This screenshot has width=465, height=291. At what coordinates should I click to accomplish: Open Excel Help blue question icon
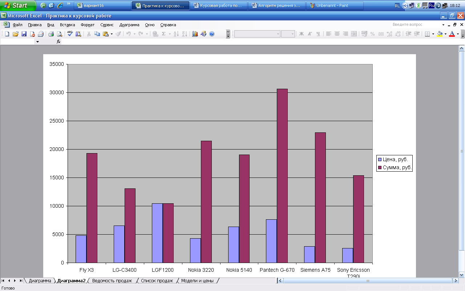click(x=212, y=34)
